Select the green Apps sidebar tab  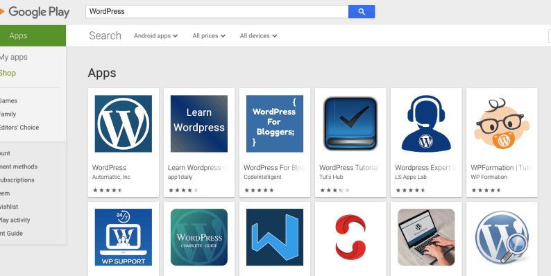pyautogui.click(x=33, y=35)
